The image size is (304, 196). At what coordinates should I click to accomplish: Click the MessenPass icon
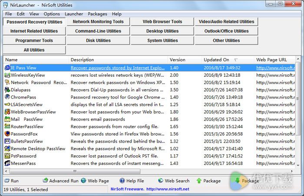pyautogui.click(x=7, y=163)
